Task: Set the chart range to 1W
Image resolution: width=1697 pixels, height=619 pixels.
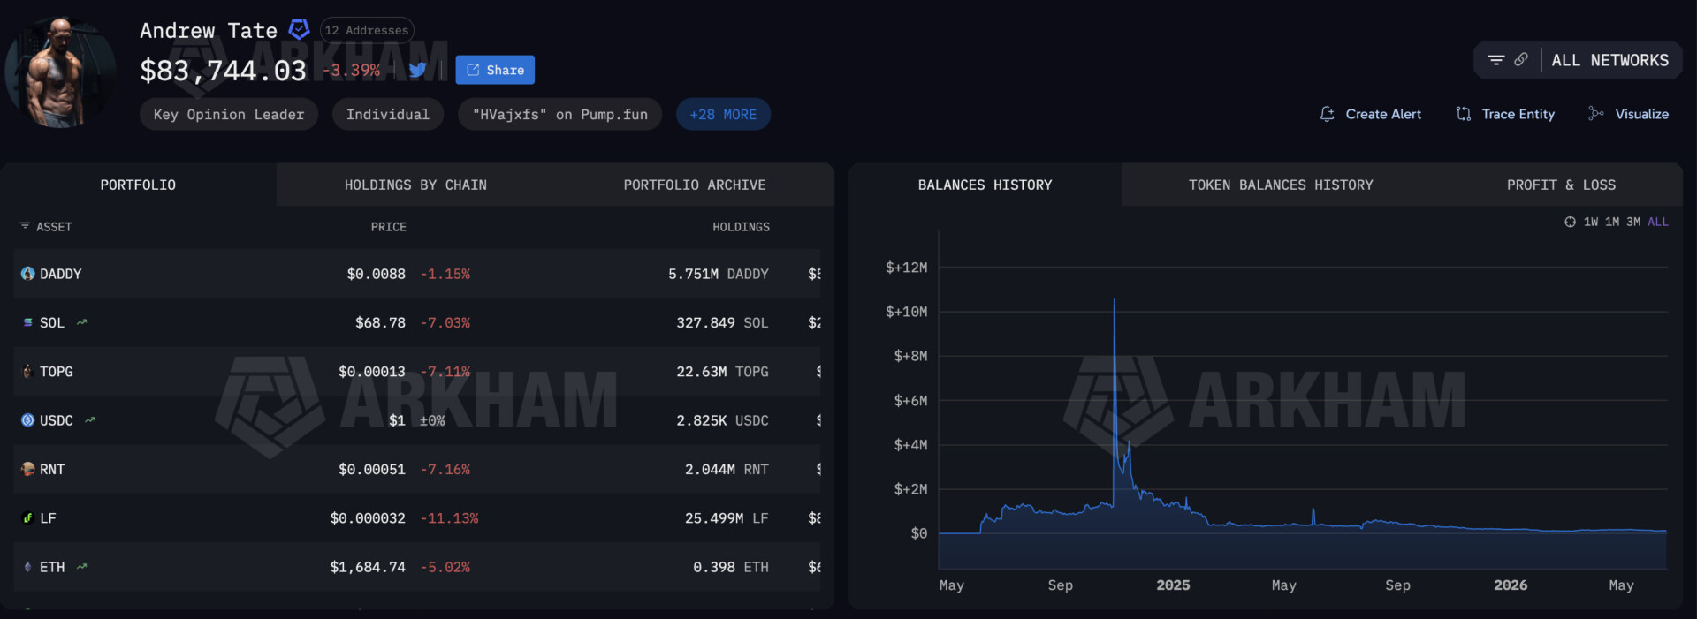Action: [x=1591, y=222]
